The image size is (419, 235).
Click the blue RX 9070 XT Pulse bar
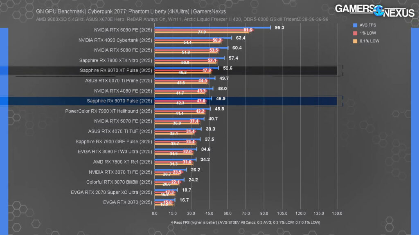click(x=187, y=68)
